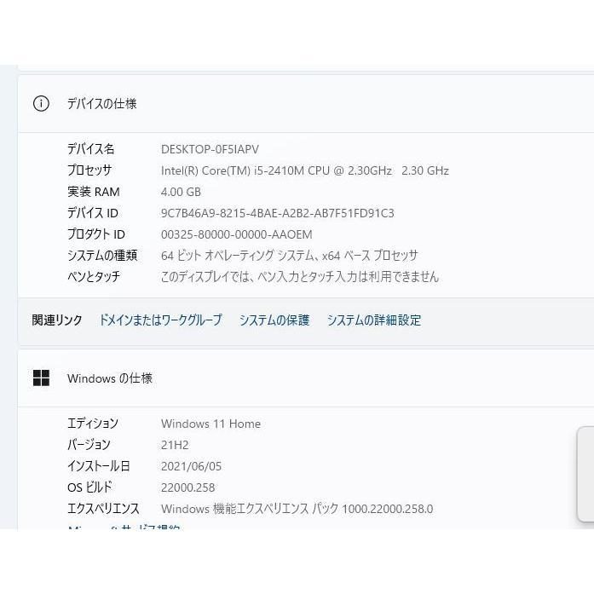This screenshot has width=594, height=594.
Task: Collapse the デバイスの仕様 section header
Action: (306, 103)
